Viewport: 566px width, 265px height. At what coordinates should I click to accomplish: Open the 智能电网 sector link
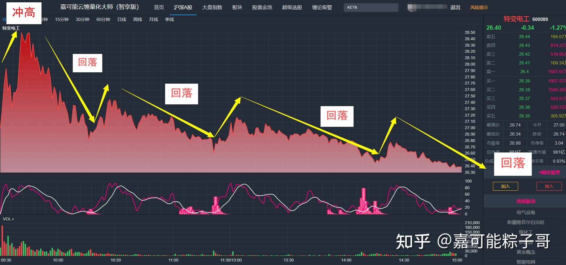point(526,262)
